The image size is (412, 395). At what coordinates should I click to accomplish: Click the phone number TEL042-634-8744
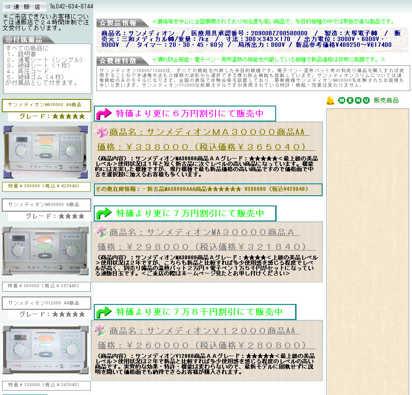(x=72, y=6)
